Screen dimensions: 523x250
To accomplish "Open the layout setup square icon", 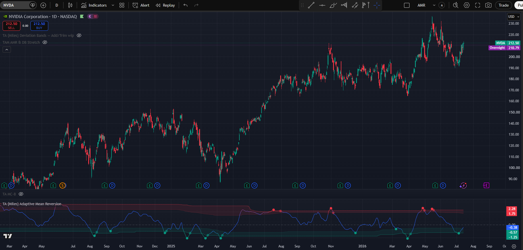I will 407,5.
